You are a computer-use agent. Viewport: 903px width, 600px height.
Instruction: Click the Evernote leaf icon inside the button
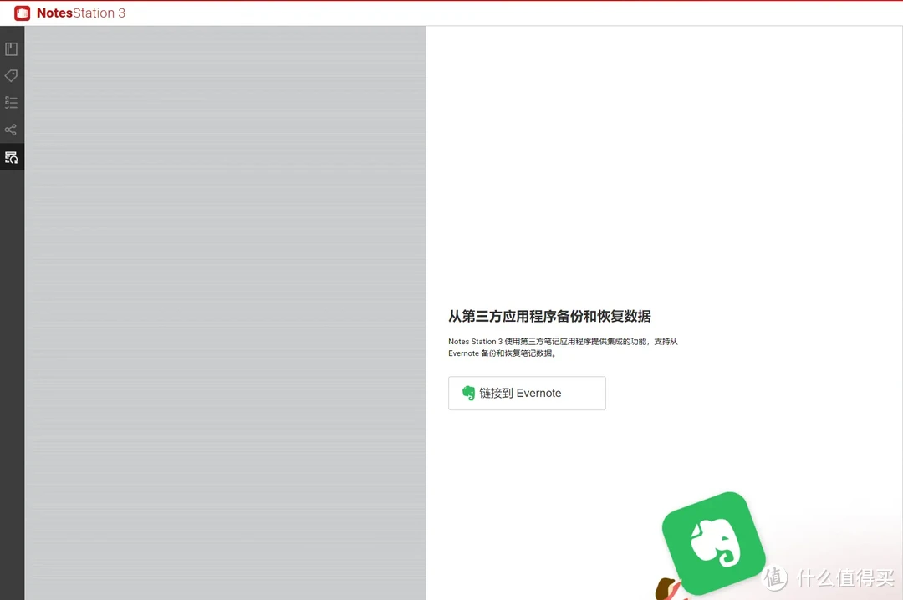click(467, 393)
